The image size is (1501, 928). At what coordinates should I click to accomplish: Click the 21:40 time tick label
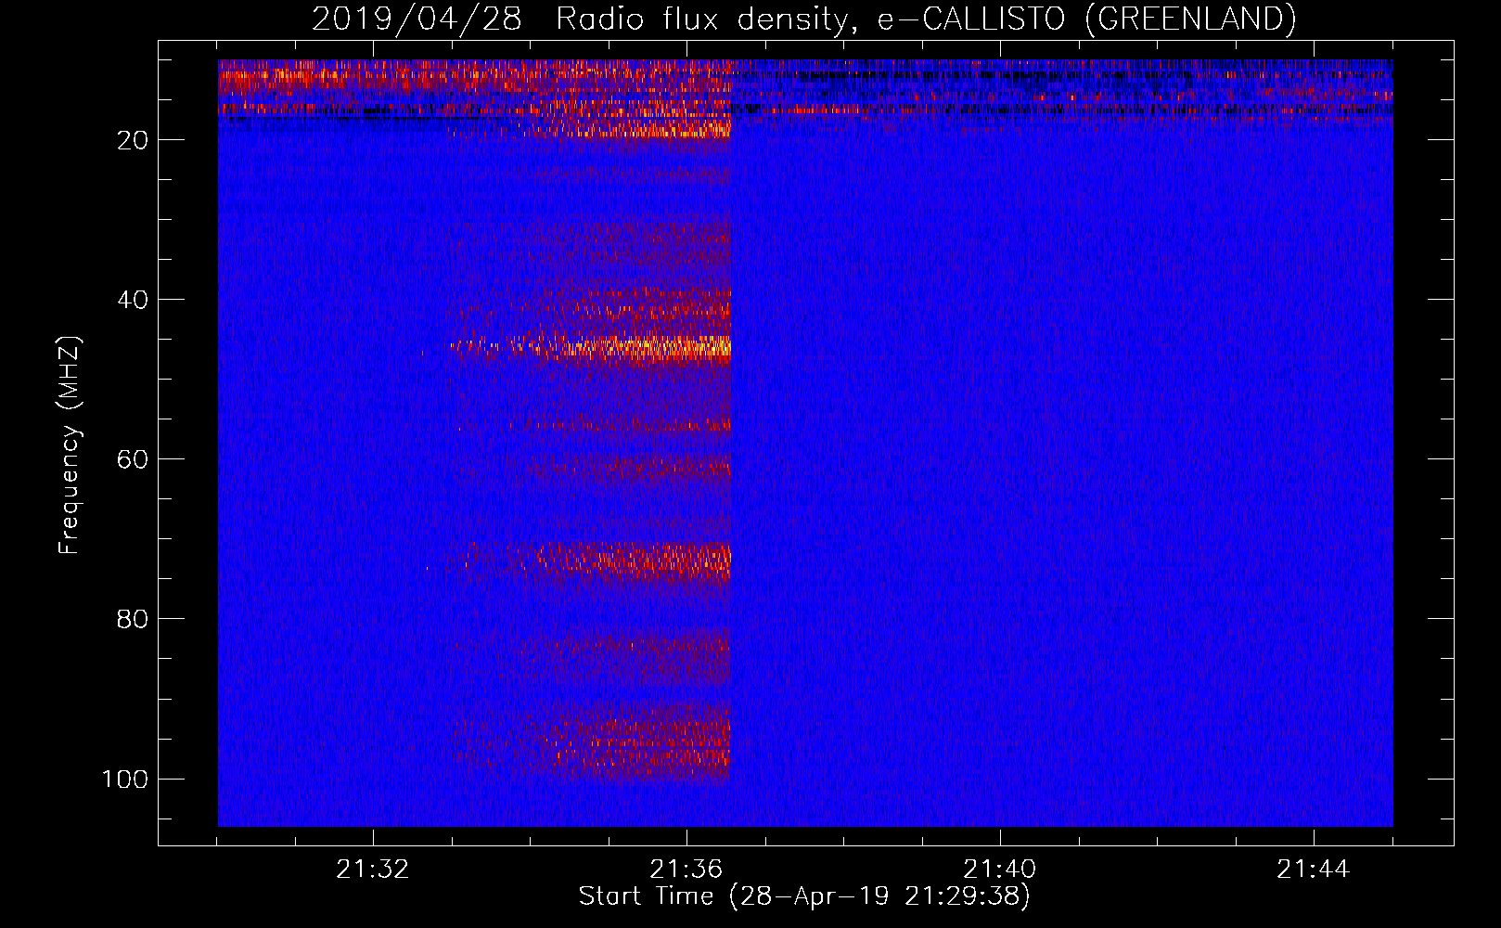click(x=1000, y=870)
